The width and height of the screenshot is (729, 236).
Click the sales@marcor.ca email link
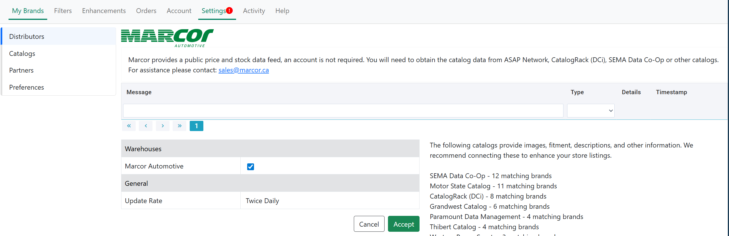pos(243,70)
